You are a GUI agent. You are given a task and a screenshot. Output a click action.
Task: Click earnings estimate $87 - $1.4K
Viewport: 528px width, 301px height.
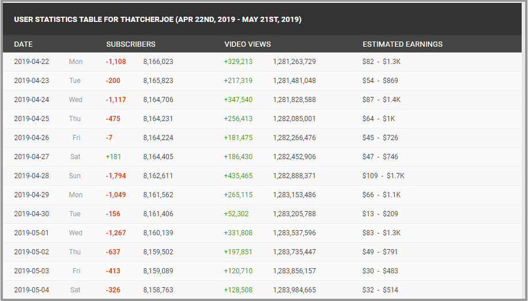[382, 100]
